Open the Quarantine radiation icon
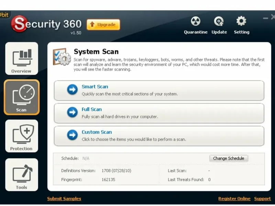275x206 pixels. [x=196, y=21]
